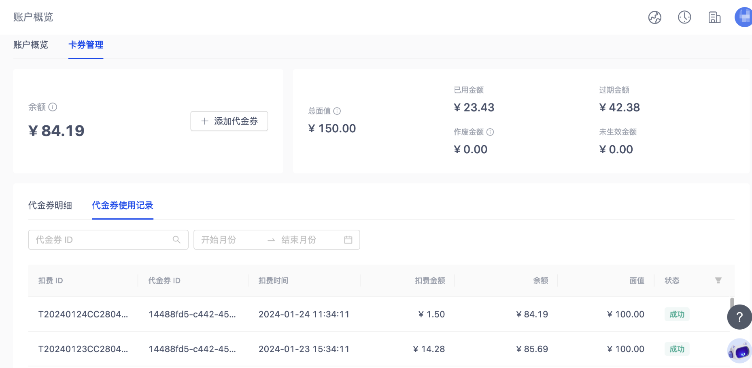This screenshot has width=752, height=368.
Task: Click the 添加代金券 button
Action: (x=229, y=121)
